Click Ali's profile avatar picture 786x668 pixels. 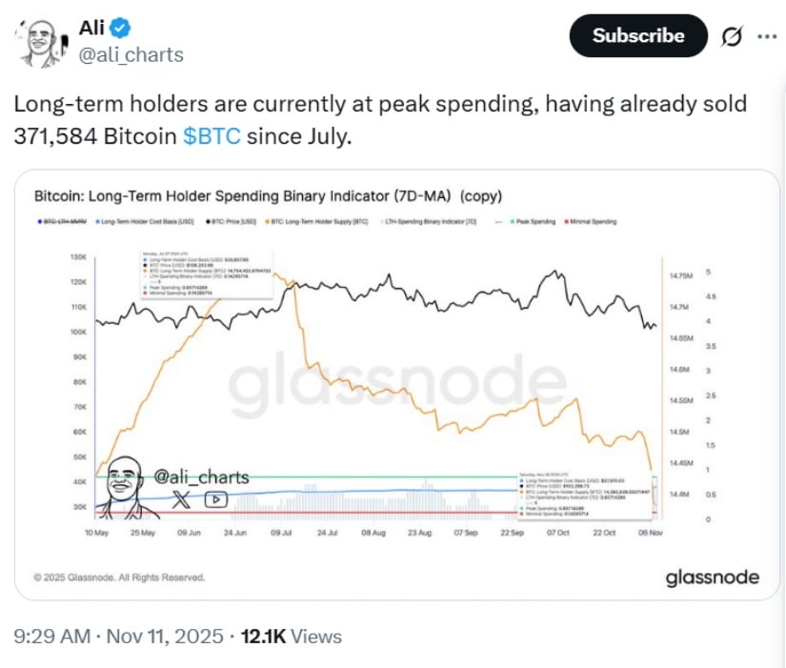point(39,36)
